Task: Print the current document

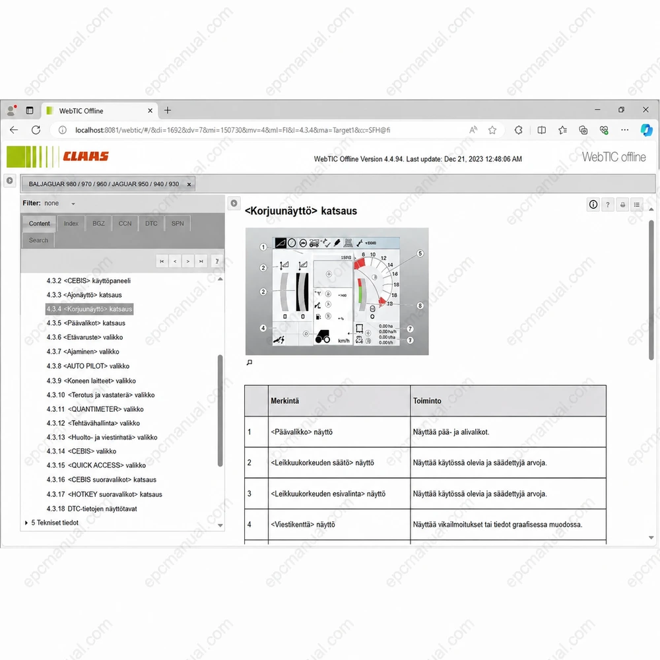Action: tap(622, 205)
